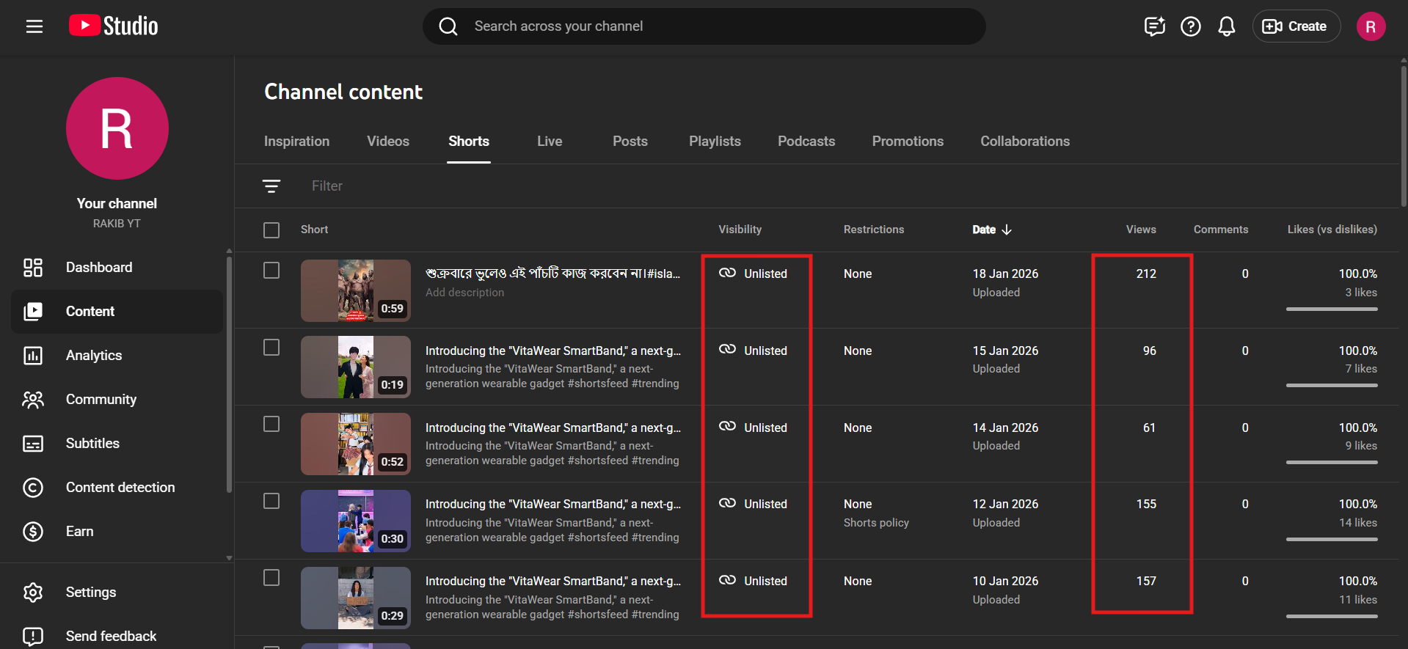Viewport: 1408px width, 649px height.
Task: Open Analytics from the sidebar
Action: pos(94,356)
